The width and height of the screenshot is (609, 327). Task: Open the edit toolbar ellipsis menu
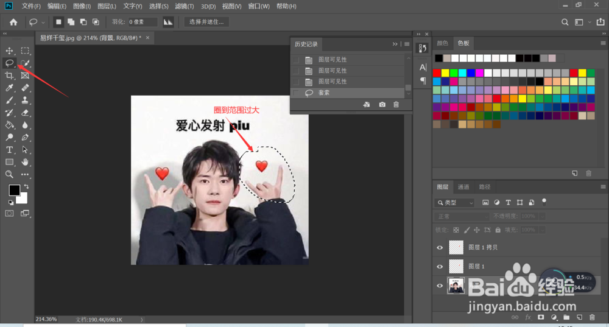25,174
